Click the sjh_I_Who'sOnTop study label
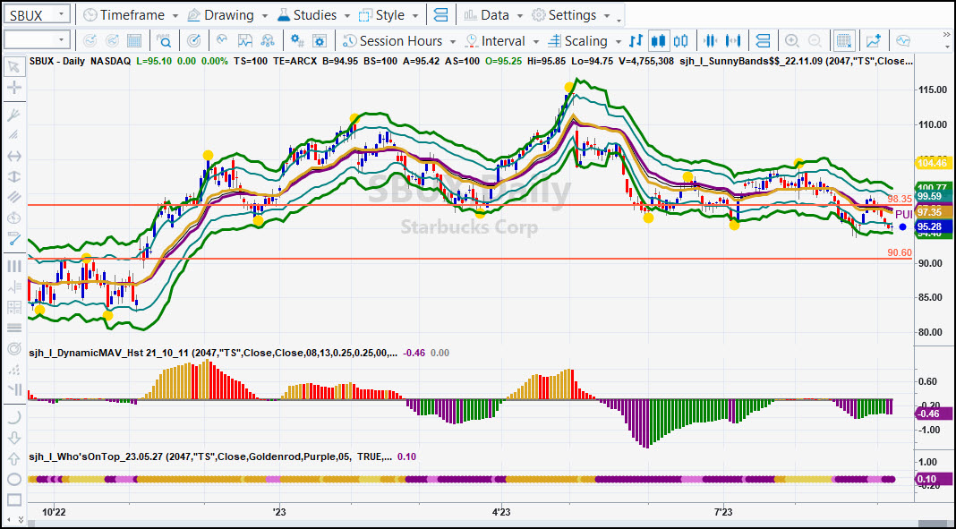956x529 pixels. [x=210, y=456]
